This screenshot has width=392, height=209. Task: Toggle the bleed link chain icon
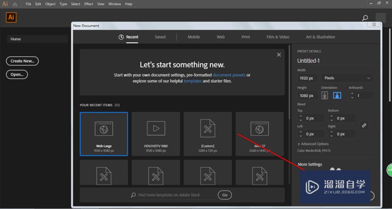point(364,125)
